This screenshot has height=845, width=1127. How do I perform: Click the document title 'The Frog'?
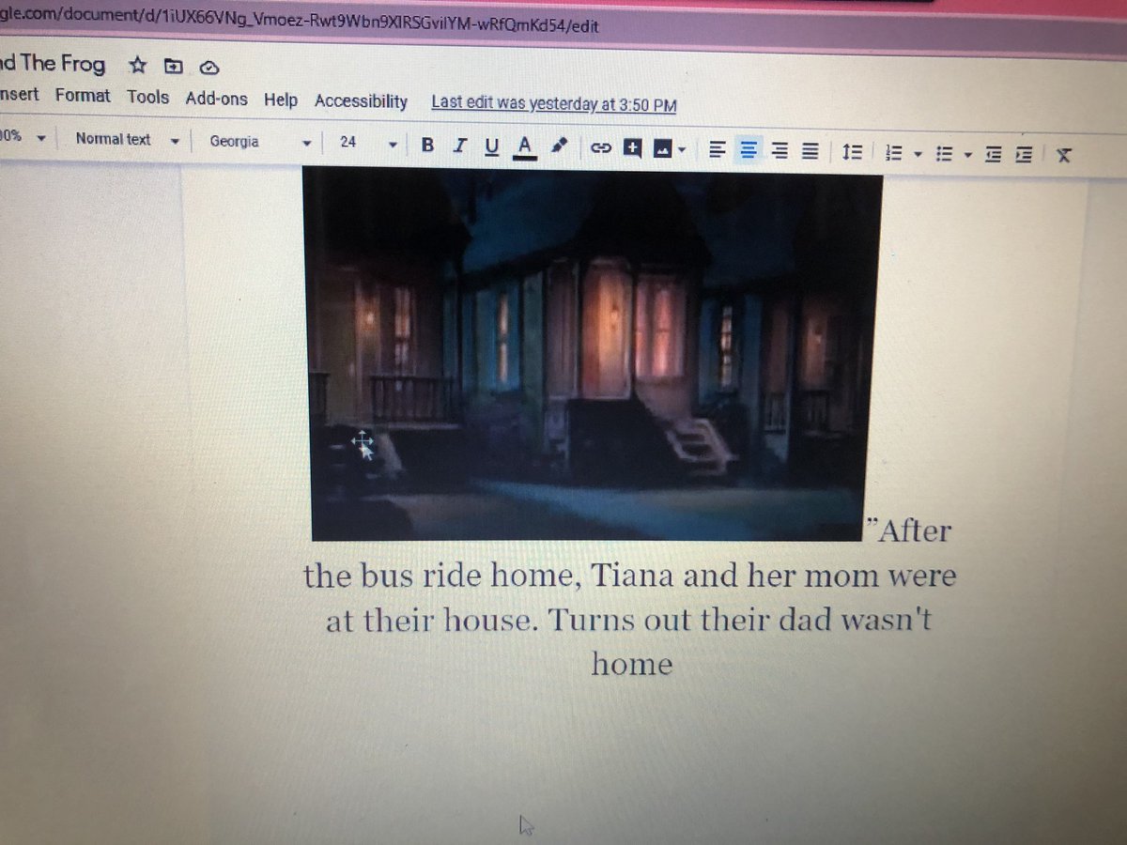click(x=54, y=64)
